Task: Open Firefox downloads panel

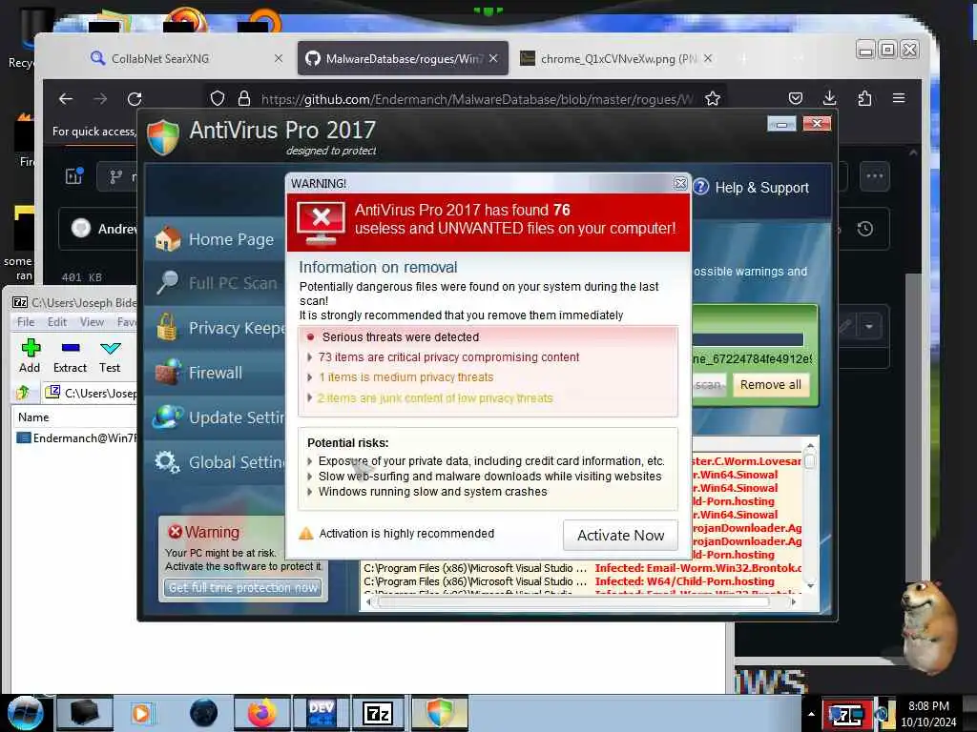Action: click(x=829, y=98)
